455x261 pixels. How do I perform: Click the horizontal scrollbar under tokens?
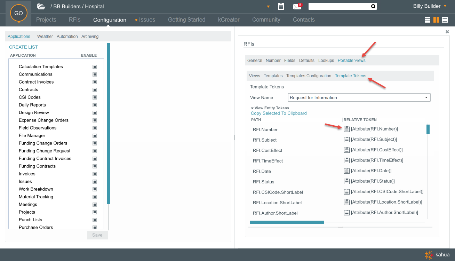tap(287, 222)
